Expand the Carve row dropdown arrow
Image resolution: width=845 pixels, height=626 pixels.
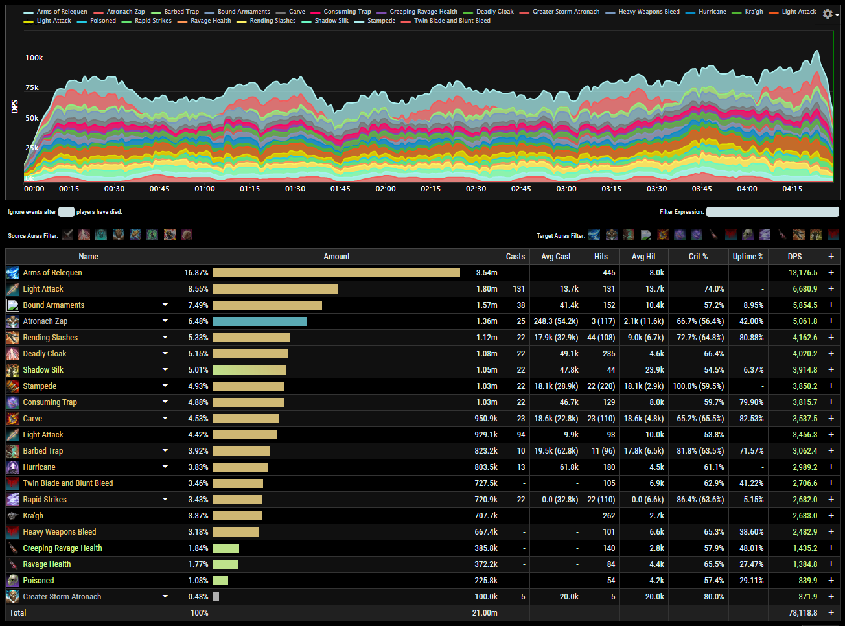click(x=165, y=419)
